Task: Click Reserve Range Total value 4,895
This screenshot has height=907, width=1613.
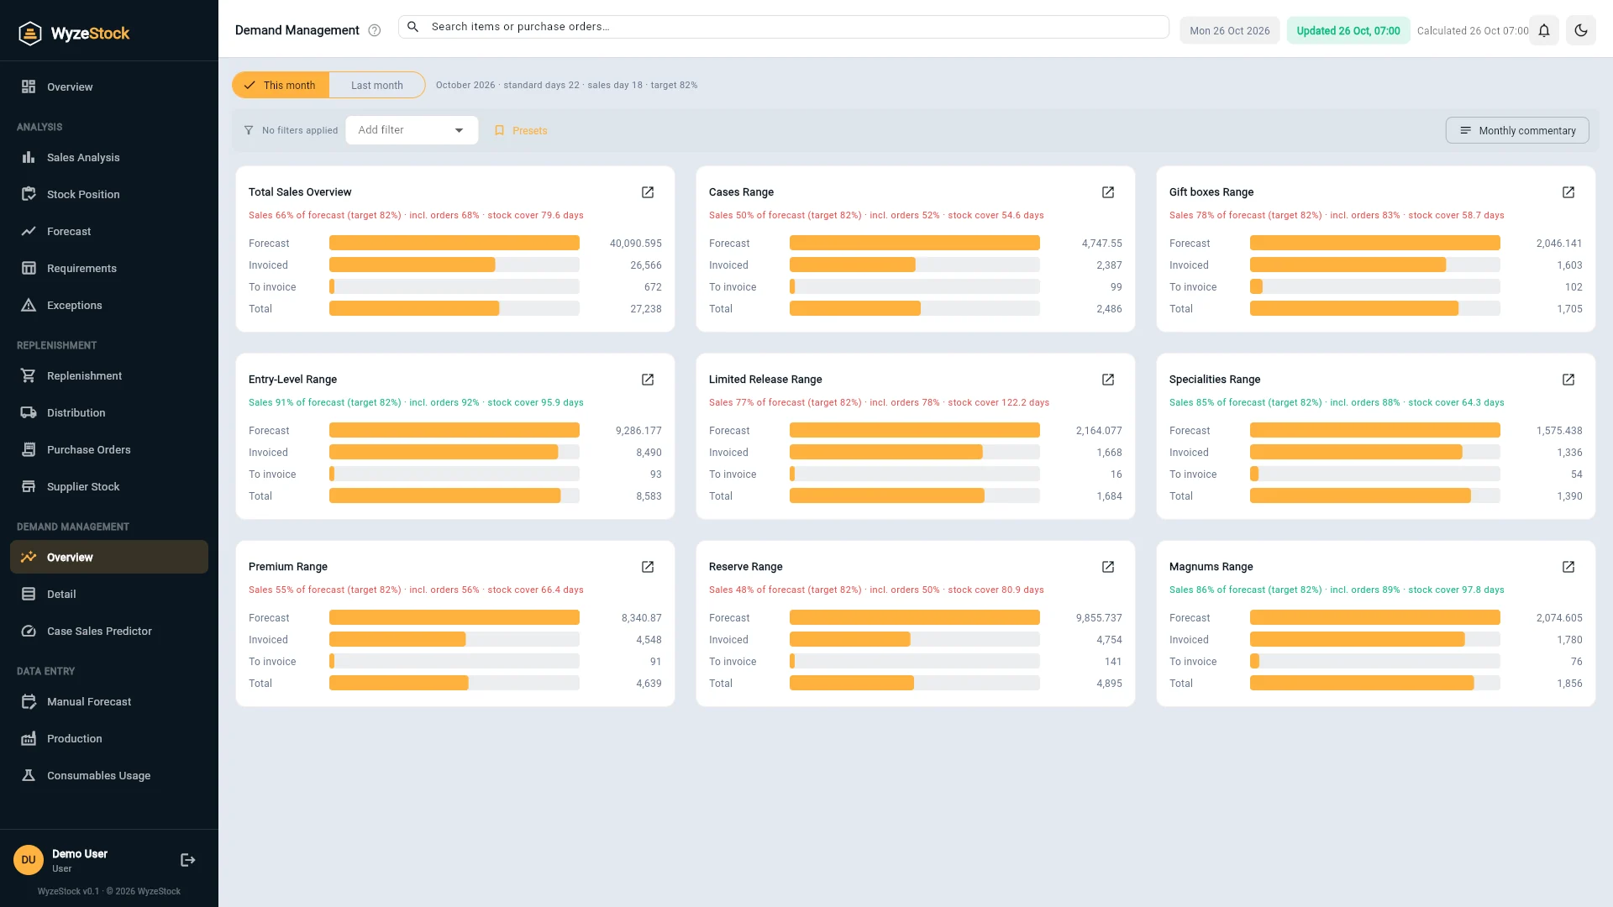Action: click(1109, 684)
